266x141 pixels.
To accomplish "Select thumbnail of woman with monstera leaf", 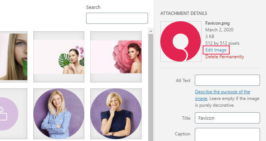I will click(x=59, y=57).
